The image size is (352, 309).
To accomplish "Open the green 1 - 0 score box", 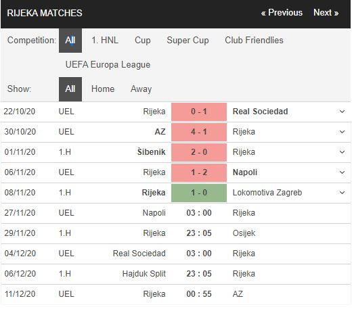I will (199, 193).
